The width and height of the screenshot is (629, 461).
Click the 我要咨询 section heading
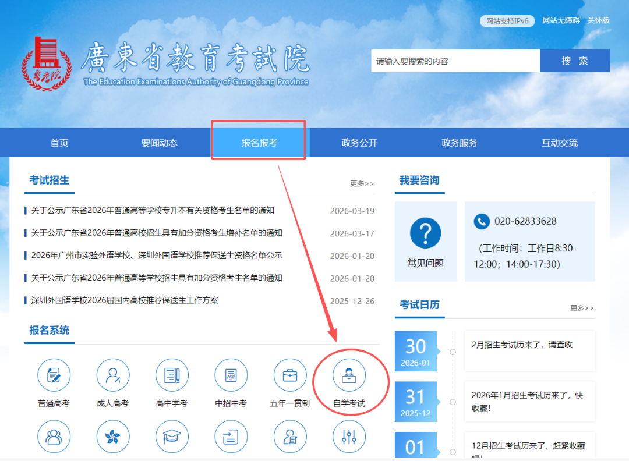(419, 180)
